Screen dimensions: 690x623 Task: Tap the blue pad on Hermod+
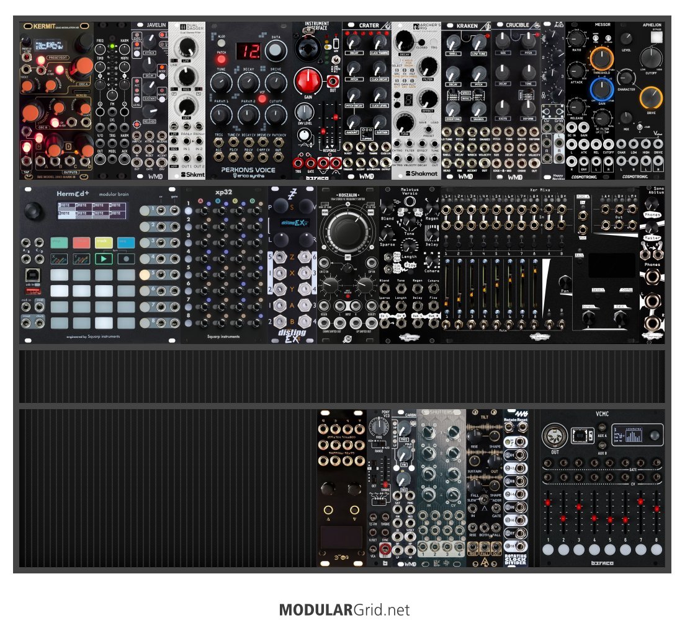[127, 242]
